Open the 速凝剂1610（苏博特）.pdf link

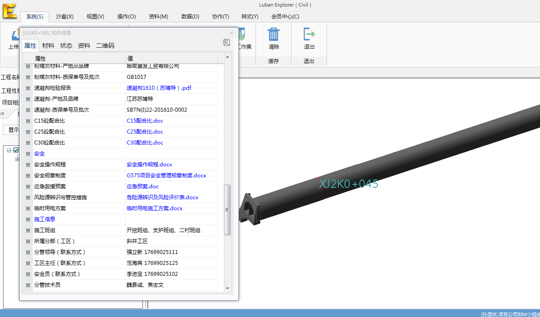[159, 88]
